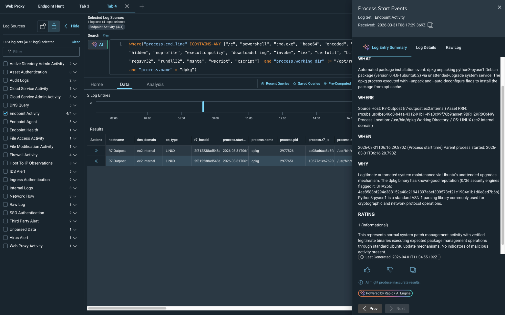Viewport: 505px width, 315px height.
Task: Click the log sources filter field
Action: [41, 51]
